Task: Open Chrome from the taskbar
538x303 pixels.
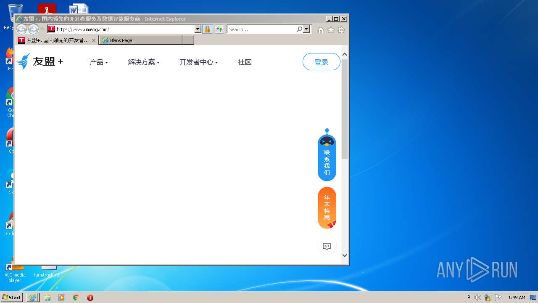Action: (x=76, y=298)
